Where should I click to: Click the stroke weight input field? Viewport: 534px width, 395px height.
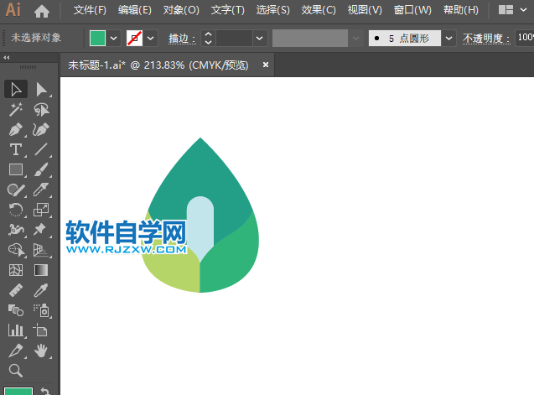235,39
